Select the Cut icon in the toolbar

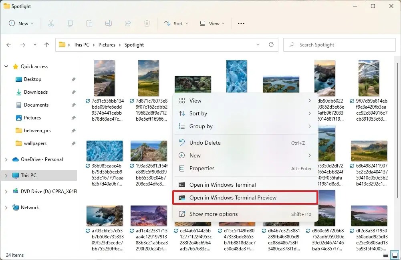pos(51,23)
